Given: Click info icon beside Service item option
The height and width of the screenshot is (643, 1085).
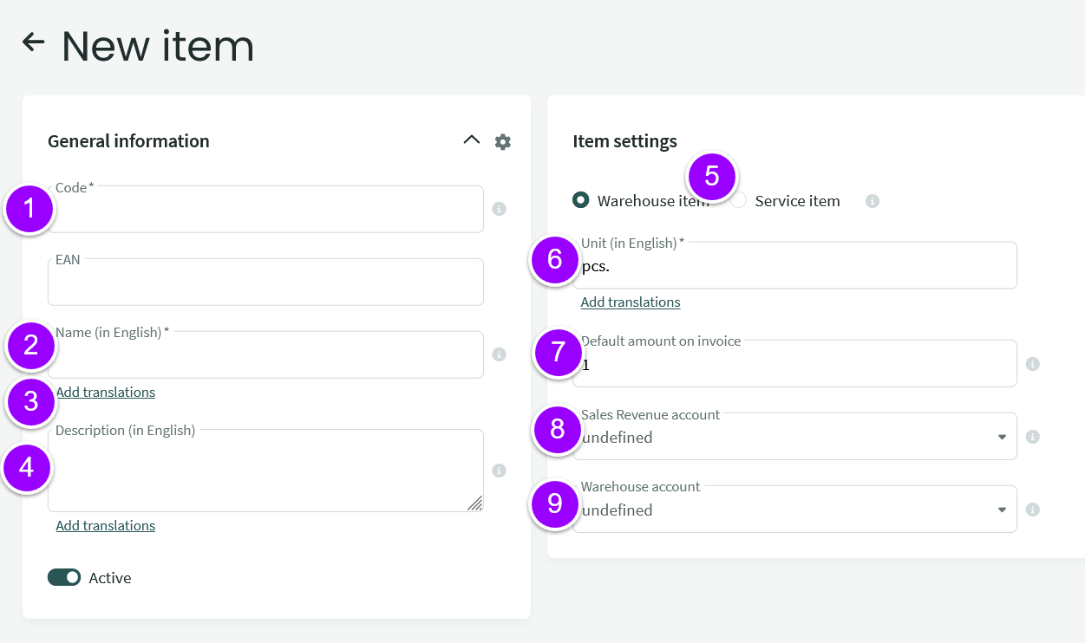Looking at the screenshot, I should [x=872, y=201].
